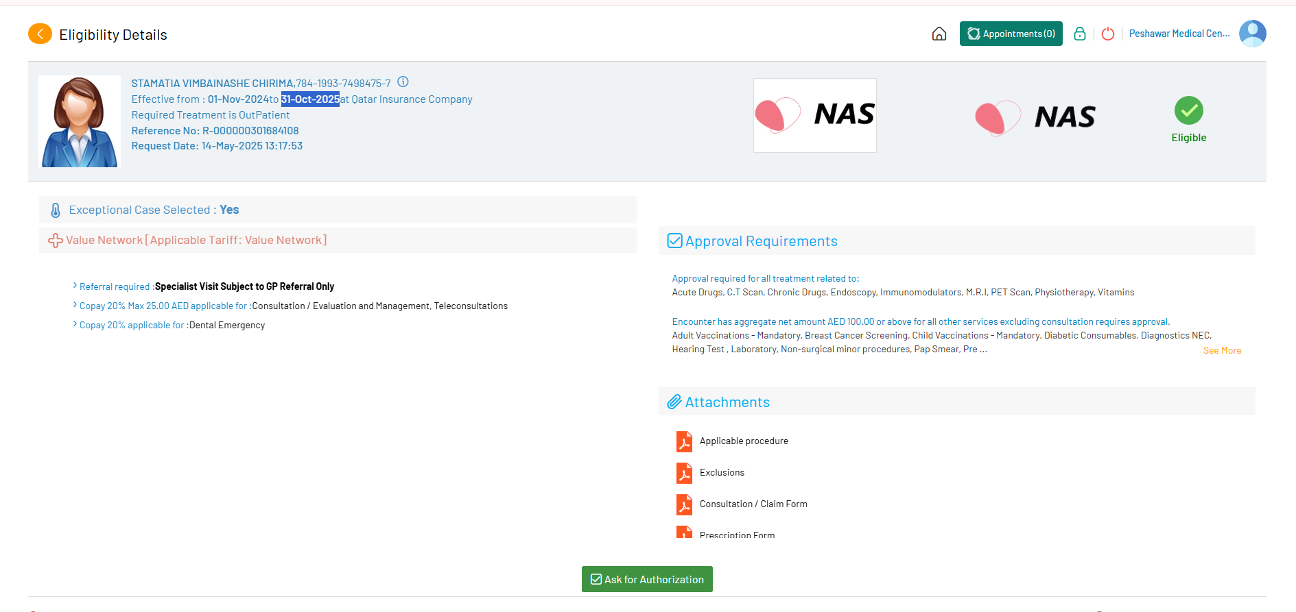Click Request Date 14-May-2025 13:17:53 text
This screenshot has width=1296, height=612.
[x=217, y=146]
